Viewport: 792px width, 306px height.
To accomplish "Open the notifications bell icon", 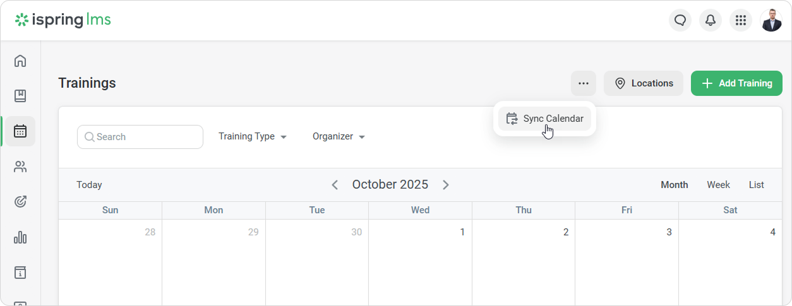I will (x=711, y=20).
